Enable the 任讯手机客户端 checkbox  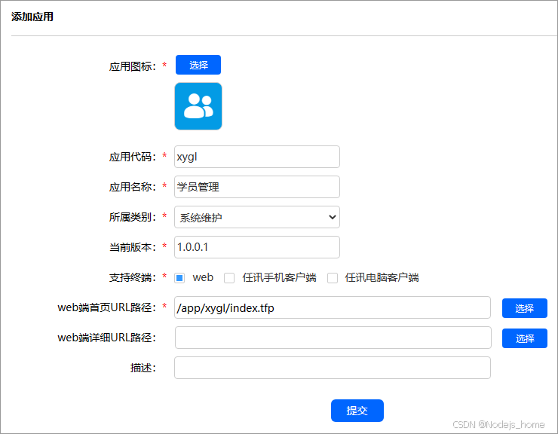click(229, 277)
